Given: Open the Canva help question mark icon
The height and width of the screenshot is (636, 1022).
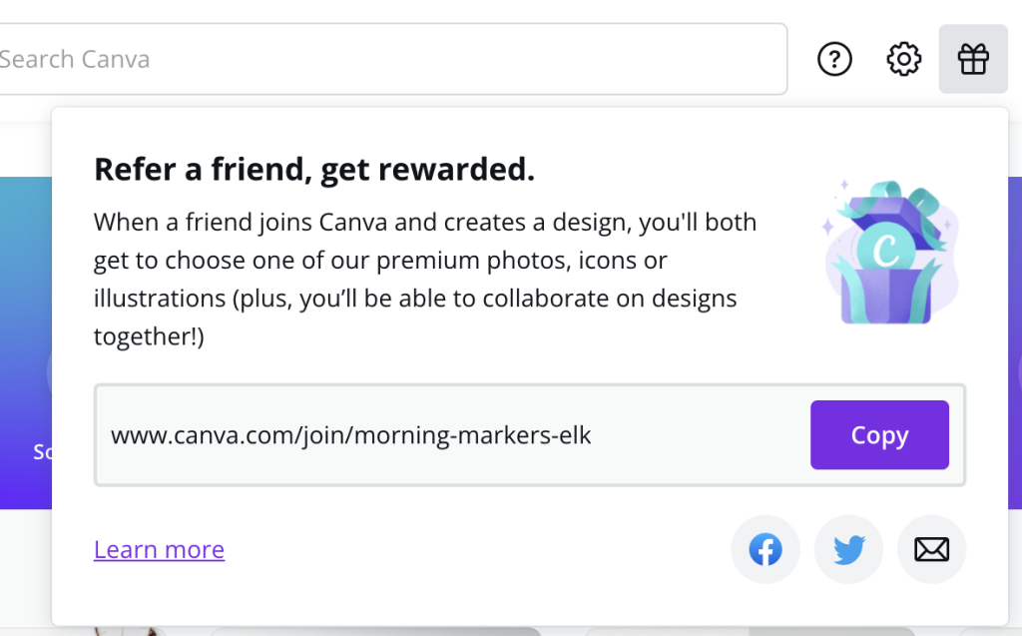Looking at the screenshot, I should [834, 59].
